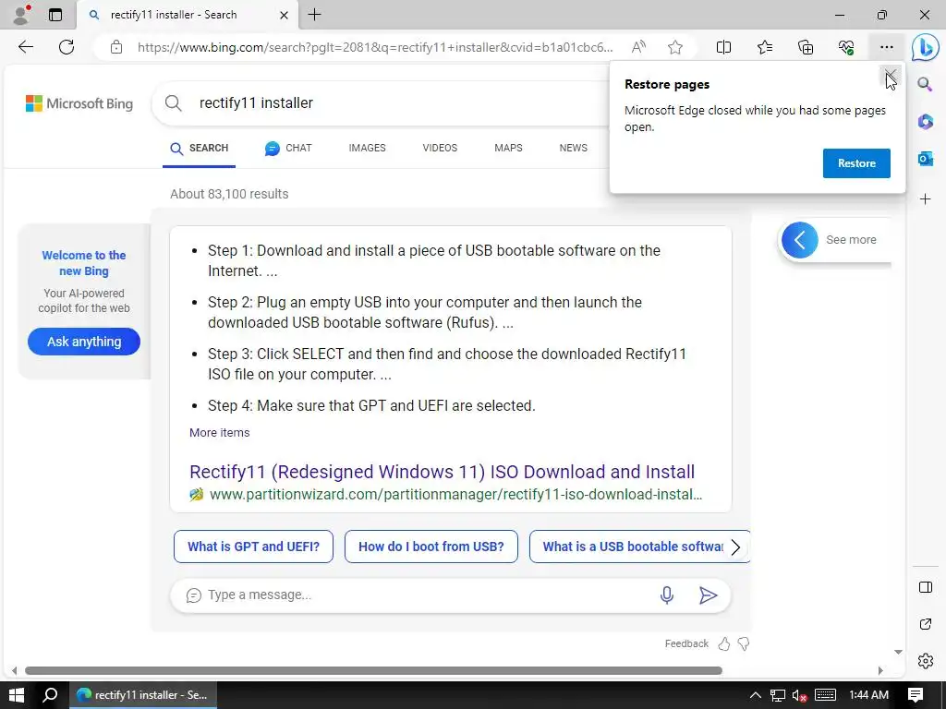Image resolution: width=946 pixels, height=709 pixels.
Task: Open Microsoft 365 sidebar icon
Action: point(925,121)
